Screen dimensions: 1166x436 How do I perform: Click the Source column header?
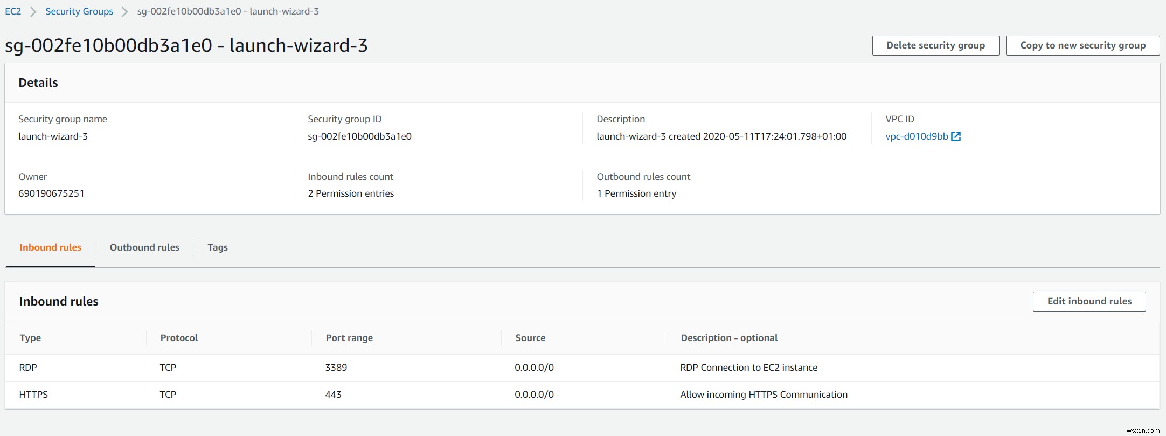[530, 338]
